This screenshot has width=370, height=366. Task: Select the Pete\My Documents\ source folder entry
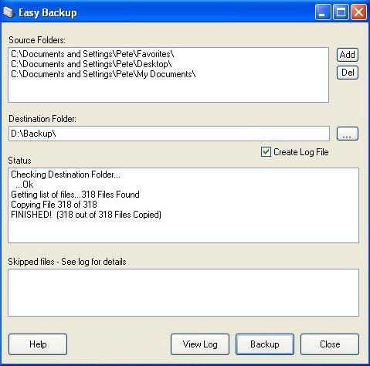pyautogui.click(x=104, y=74)
